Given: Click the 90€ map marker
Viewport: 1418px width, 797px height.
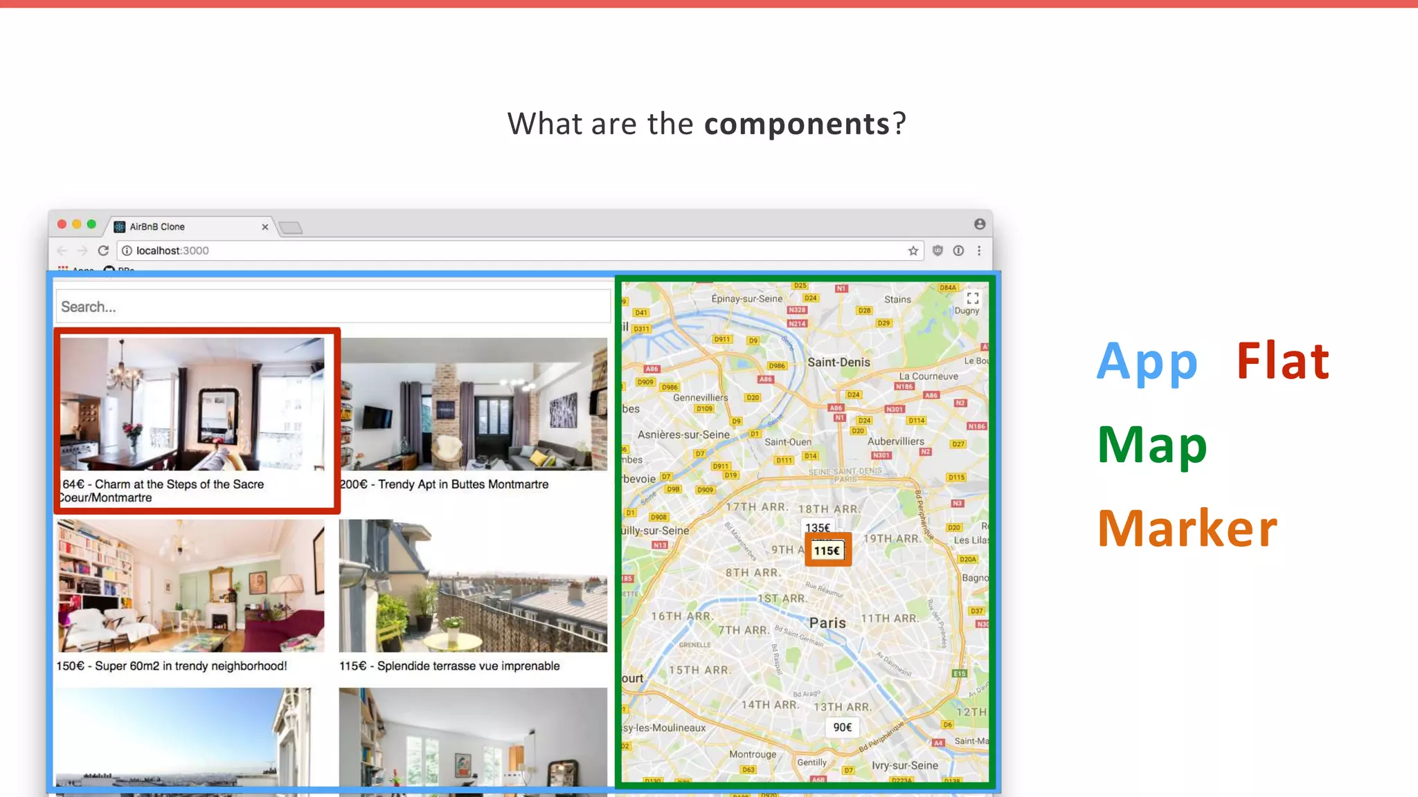Looking at the screenshot, I should coord(843,727).
